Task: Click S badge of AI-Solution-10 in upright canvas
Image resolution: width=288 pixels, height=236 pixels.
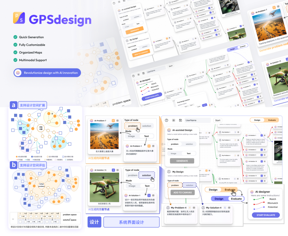Action: click(262, 161)
